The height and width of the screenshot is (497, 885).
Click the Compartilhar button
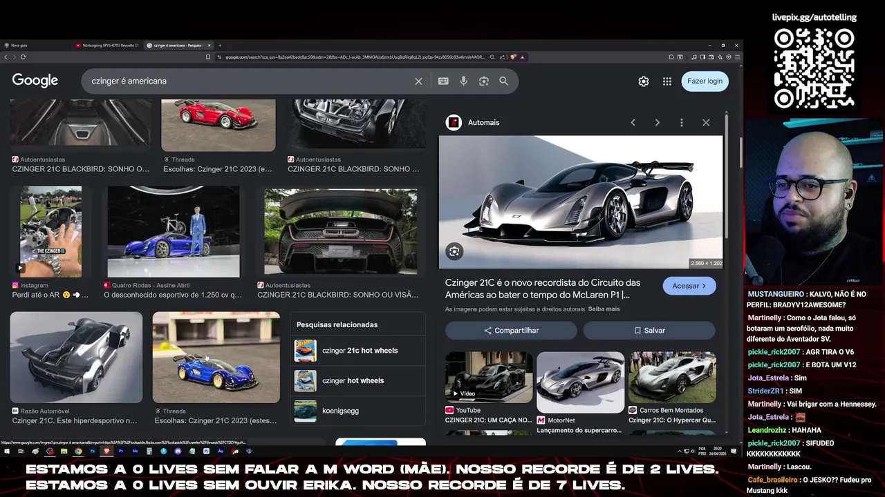pyautogui.click(x=511, y=331)
